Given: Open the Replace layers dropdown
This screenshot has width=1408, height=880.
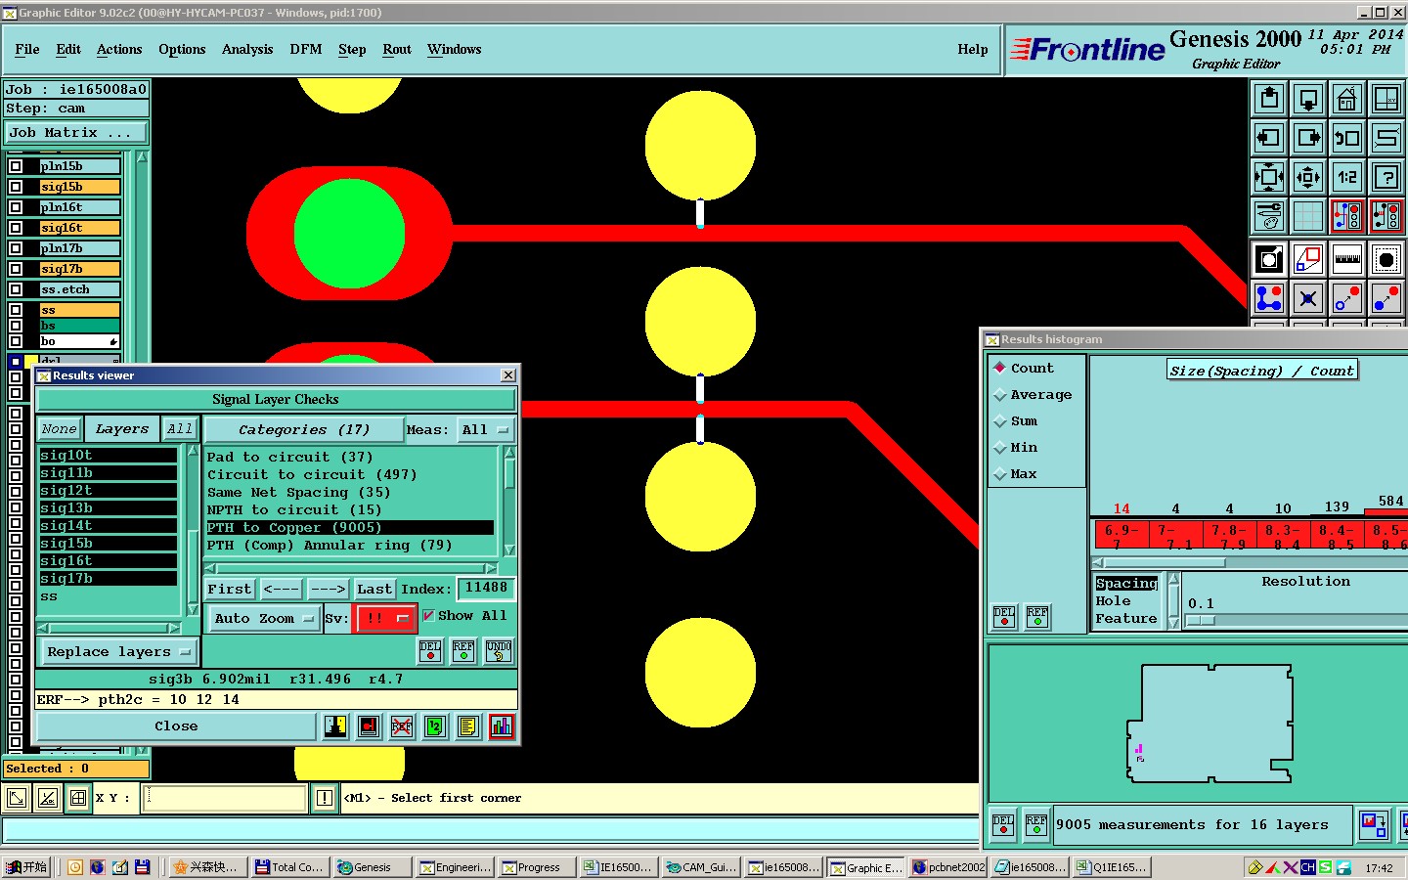Looking at the screenshot, I should [117, 652].
